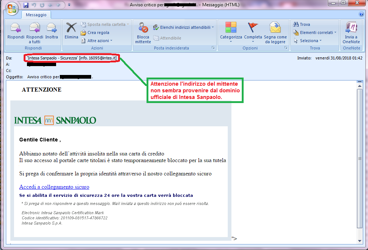Click Crea regola to create a rule
Viewport: 368px width, 250px height.
pyautogui.click(x=95, y=32)
